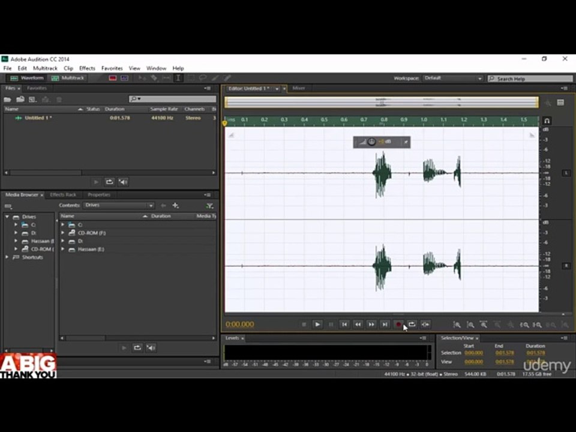Start recording with the red Record button
This screenshot has height=432, width=576.
[x=398, y=325]
